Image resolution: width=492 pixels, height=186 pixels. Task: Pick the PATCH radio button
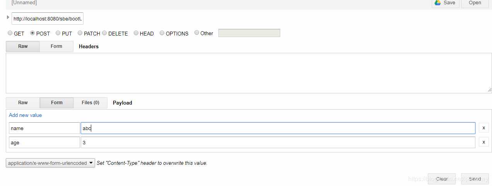[80, 33]
